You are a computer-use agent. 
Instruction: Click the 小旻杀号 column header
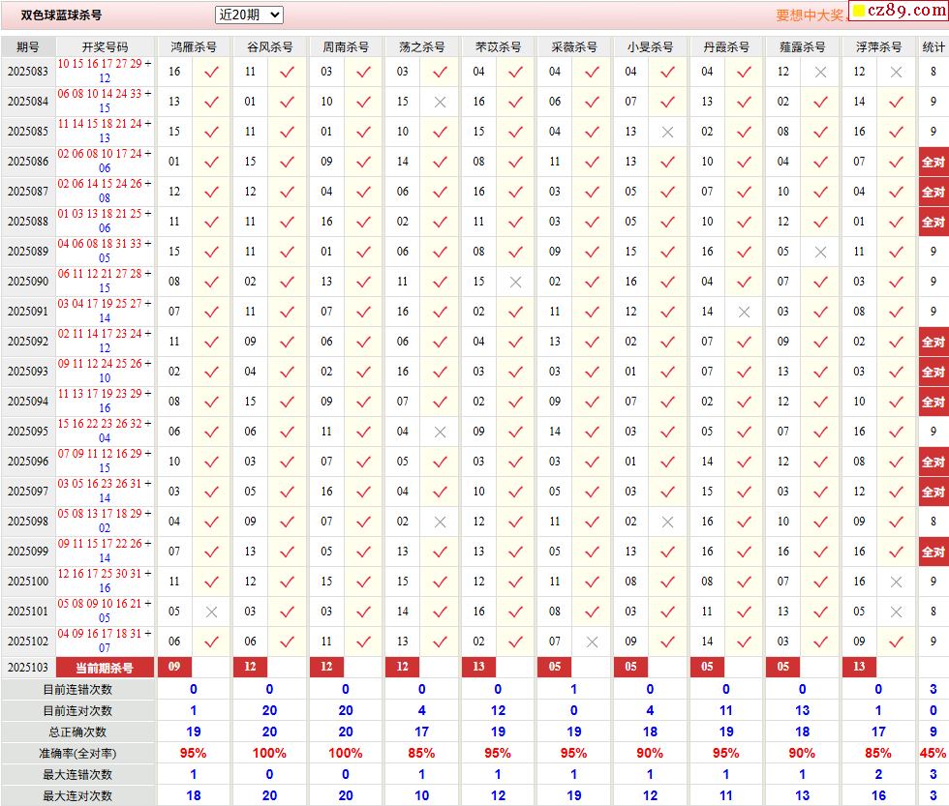pyautogui.click(x=650, y=46)
